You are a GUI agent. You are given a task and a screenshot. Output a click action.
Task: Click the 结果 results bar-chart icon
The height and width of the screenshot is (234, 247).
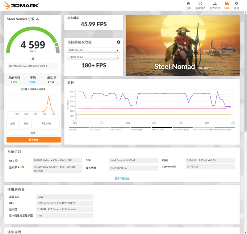click(226, 5)
